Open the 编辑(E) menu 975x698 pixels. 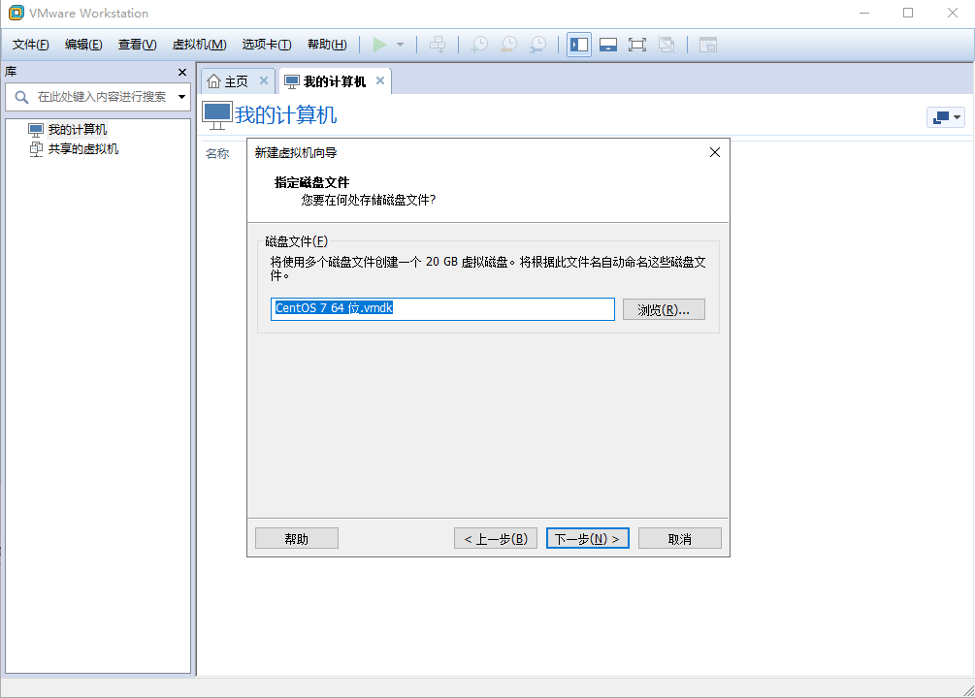click(83, 45)
